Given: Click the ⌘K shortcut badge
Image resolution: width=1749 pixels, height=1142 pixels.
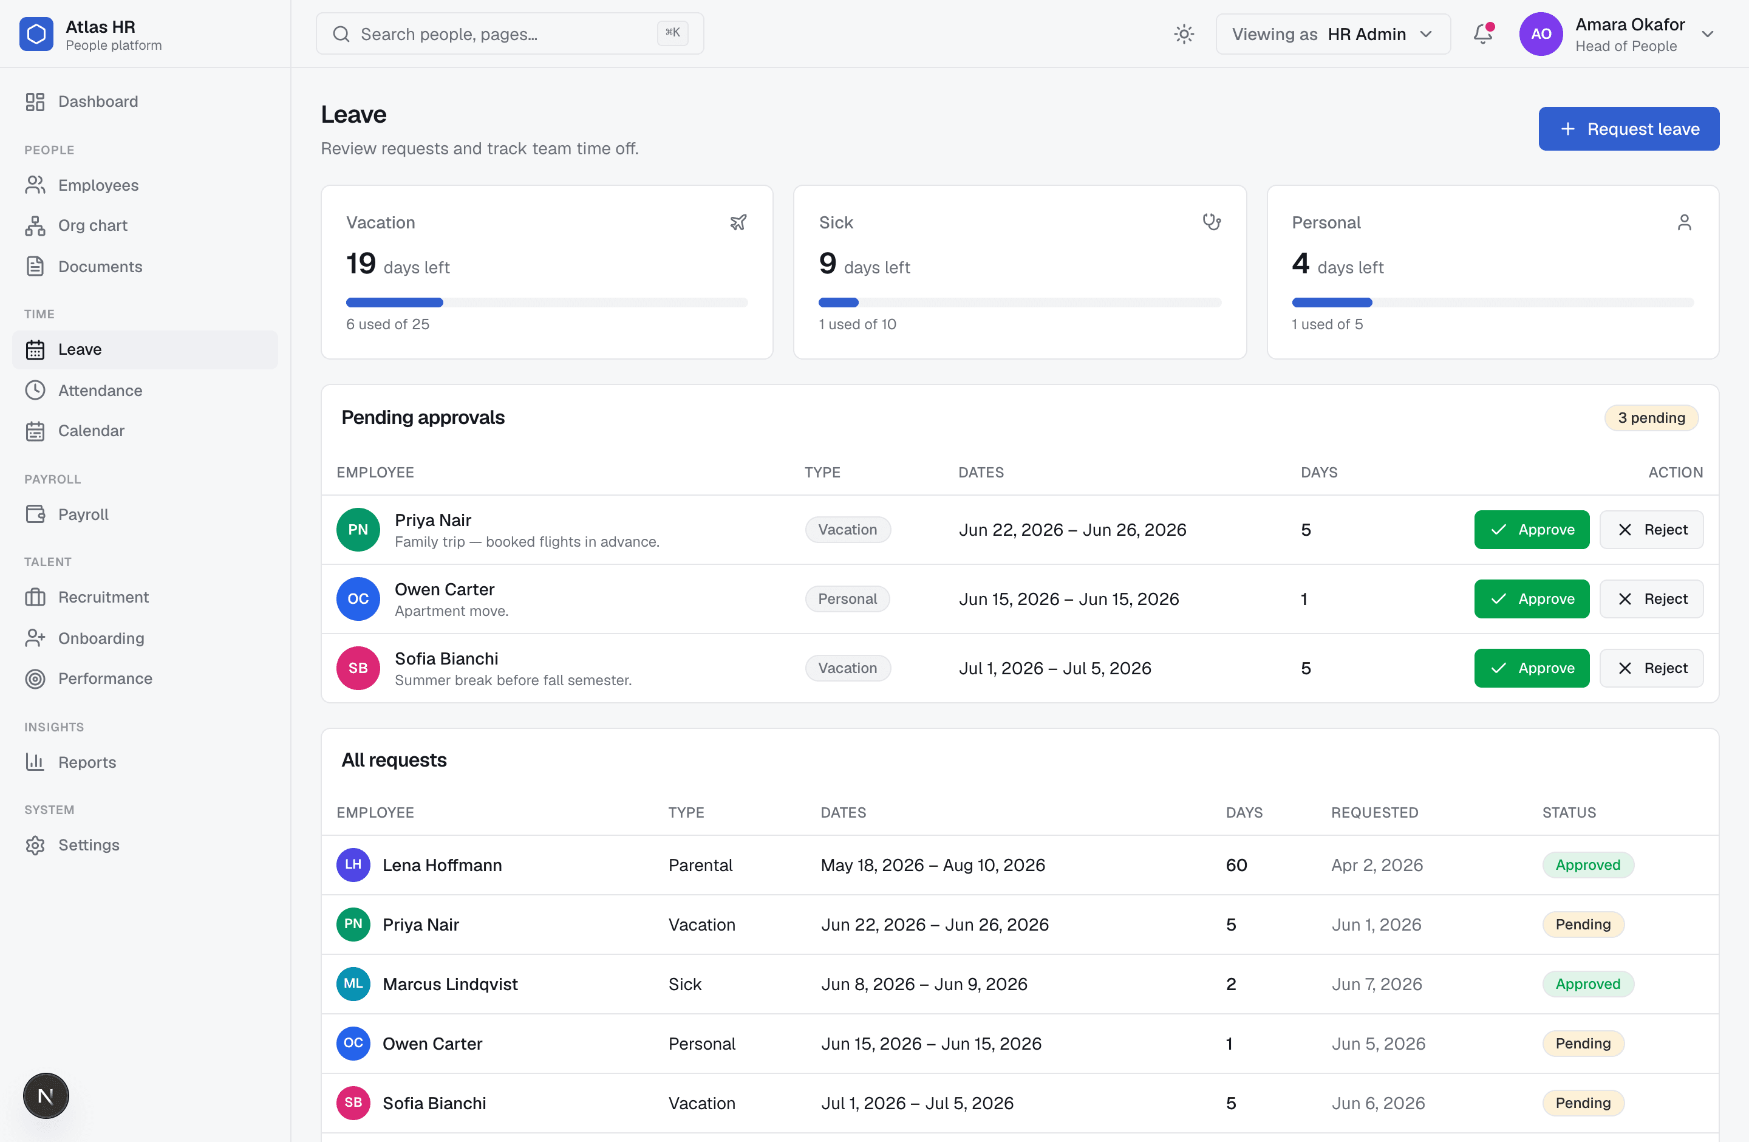Looking at the screenshot, I should 672,32.
